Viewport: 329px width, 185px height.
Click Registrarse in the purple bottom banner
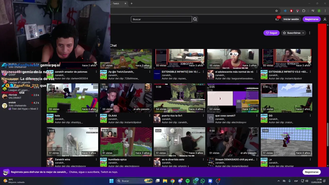(312, 172)
